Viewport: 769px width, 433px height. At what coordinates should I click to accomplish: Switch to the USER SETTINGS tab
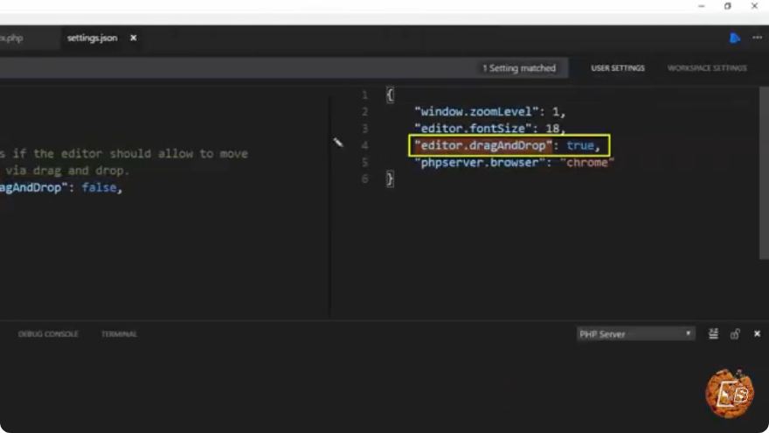pyautogui.click(x=618, y=68)
